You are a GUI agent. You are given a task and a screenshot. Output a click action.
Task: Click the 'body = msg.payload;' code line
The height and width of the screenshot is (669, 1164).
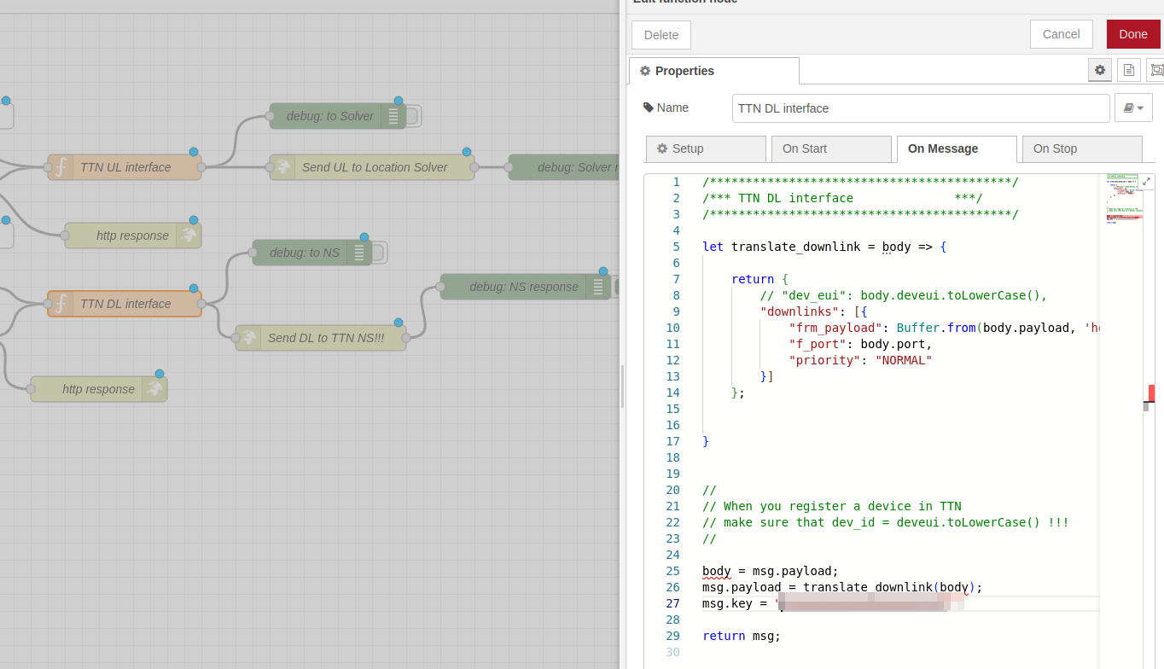point(771,571)
